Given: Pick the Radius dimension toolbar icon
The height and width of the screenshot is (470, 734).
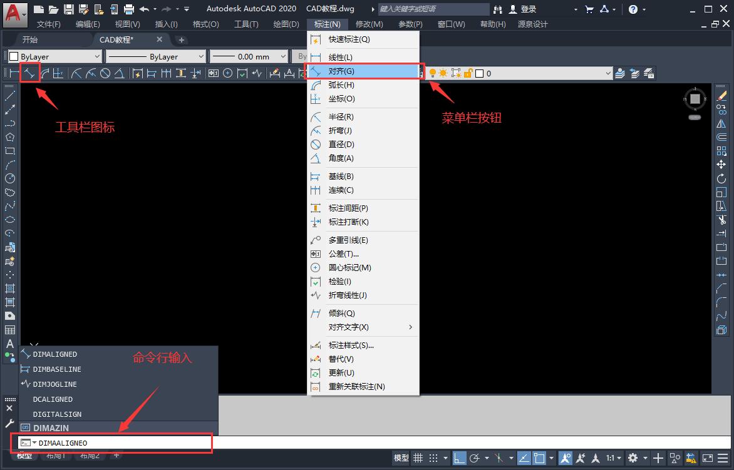Looking at the screenshot, I should (x=77, y=73).
